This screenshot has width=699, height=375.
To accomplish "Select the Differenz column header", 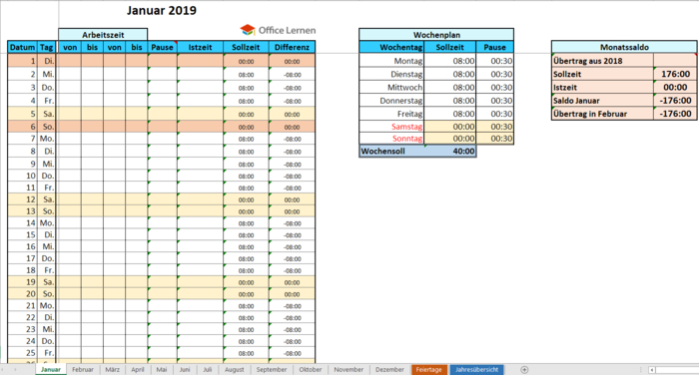I will pos(292,47).
